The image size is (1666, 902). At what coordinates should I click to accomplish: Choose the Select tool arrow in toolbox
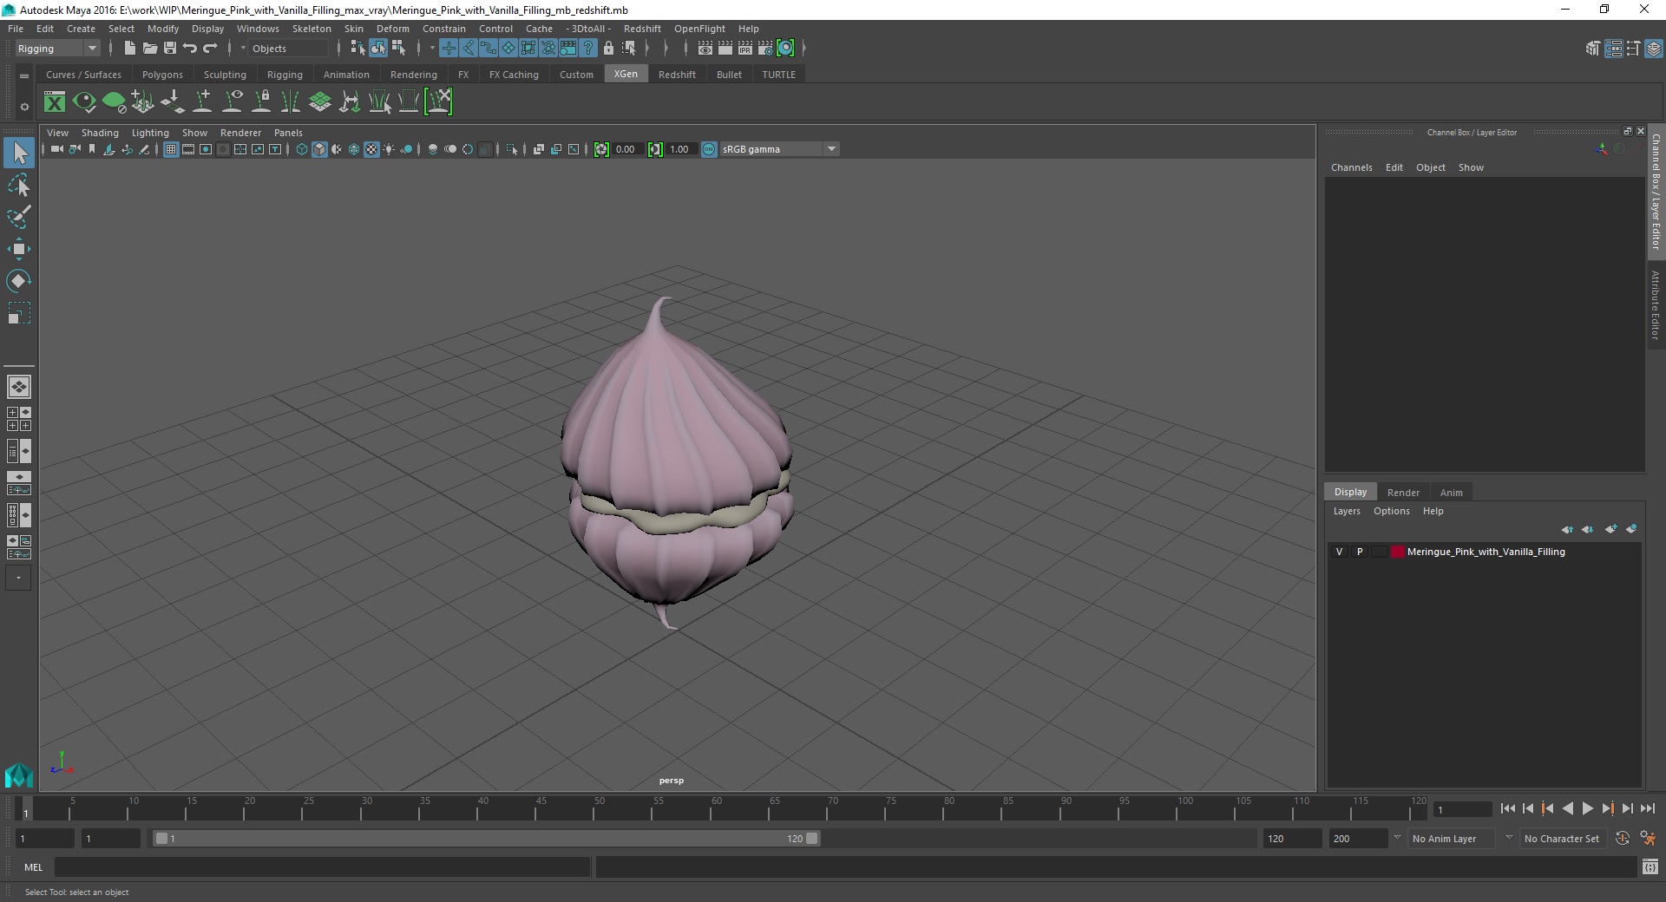[x=18, y=154]
